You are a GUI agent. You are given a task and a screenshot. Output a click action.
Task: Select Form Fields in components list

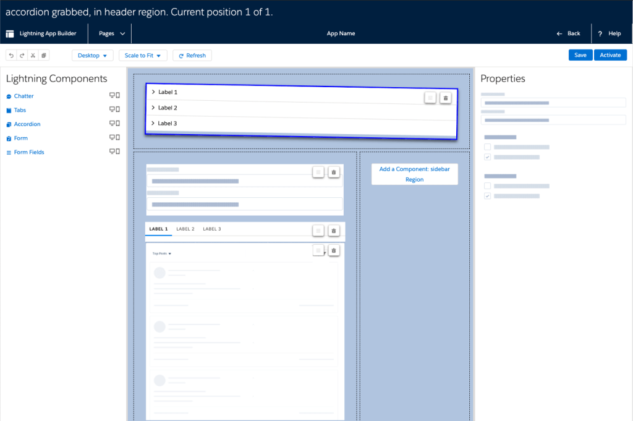pos(29,152)
